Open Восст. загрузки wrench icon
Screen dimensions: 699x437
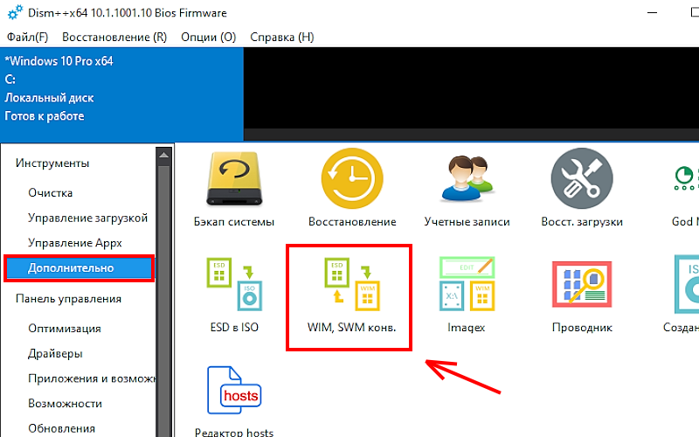582,178
